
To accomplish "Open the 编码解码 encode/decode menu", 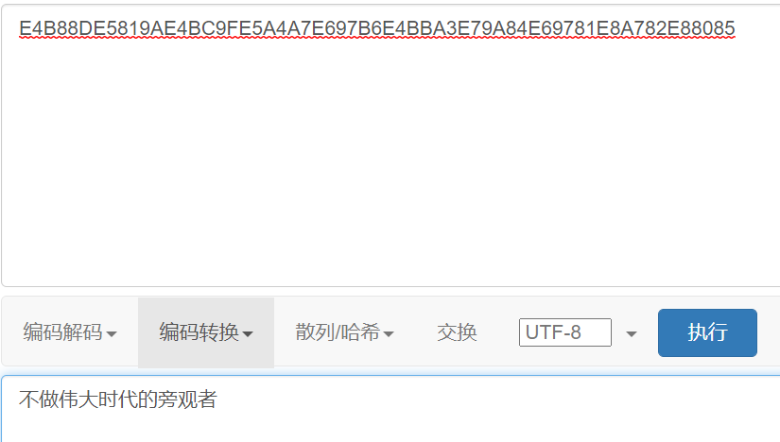I will tap(70, 332).
